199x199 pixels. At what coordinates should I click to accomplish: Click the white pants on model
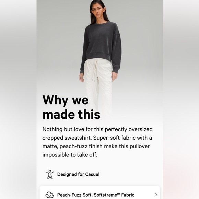tap(98, 86)
